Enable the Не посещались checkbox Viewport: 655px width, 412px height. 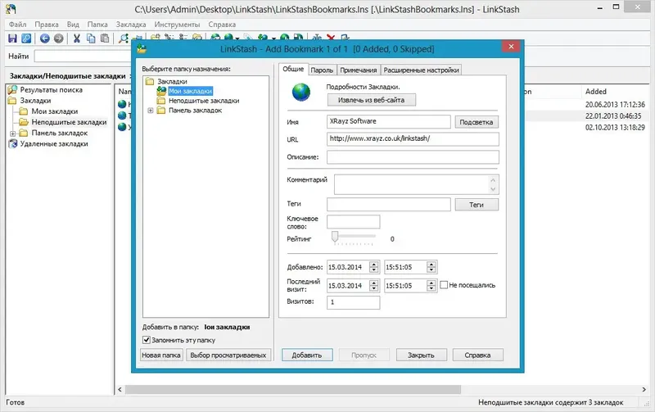(x=444, y=285)
